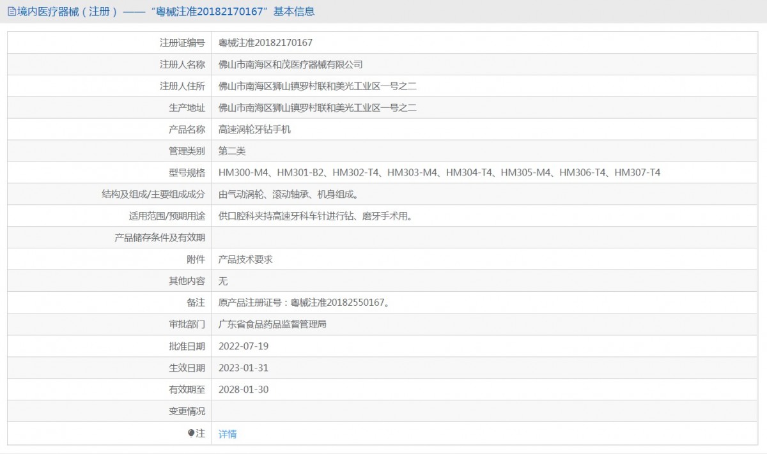
Task: Select the 无 value in the 其他内容 row
Action: (x=223, y=282)
